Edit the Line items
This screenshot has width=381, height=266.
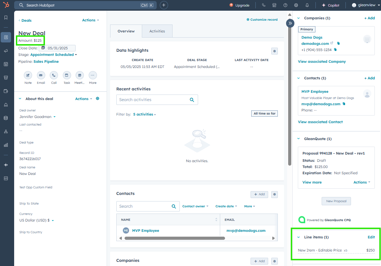pyautogui.click(x=371, y=237)
